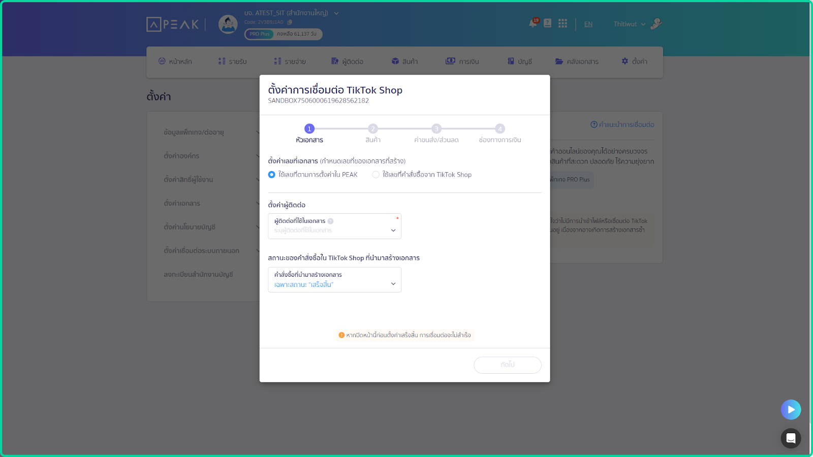Click the PEAK logo in the header

click(x=173, y=24)
